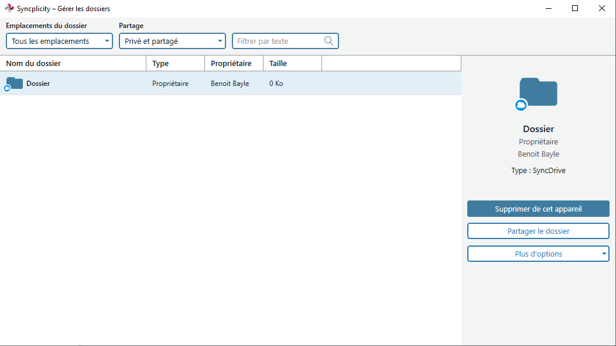Click the Dossier title in details panel
Image resolution: width=616 pixels, height=346 pixels.
pyautogui.click(x=538, y=129)
